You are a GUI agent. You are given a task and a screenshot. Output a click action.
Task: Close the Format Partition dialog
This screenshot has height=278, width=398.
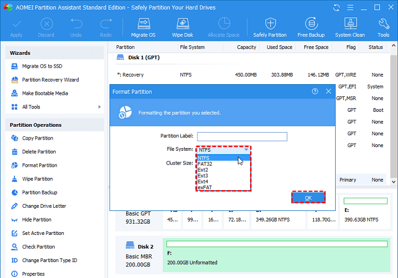[x=328, y=92]
